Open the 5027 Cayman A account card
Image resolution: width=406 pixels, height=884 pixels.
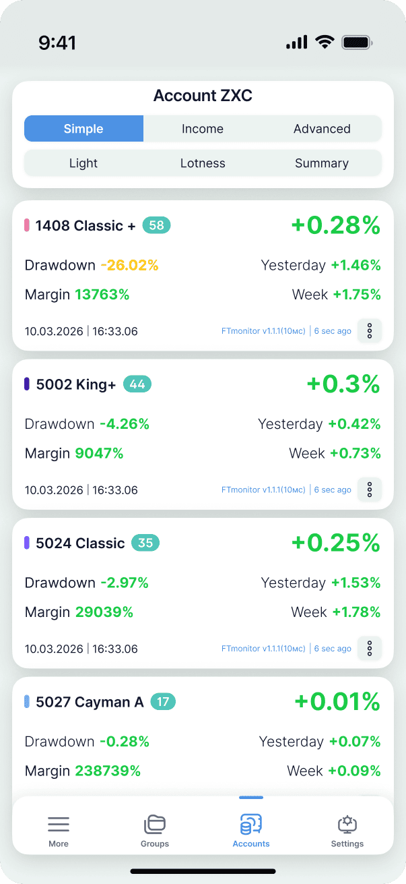coord(202,735)
